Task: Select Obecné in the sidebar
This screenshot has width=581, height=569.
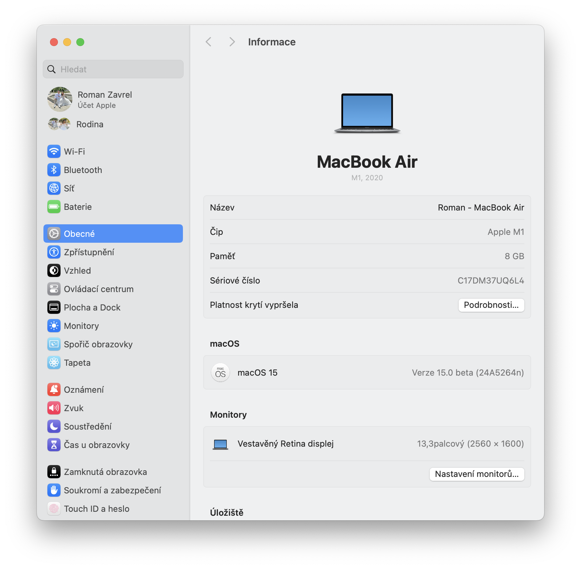Action: point(79,234)
